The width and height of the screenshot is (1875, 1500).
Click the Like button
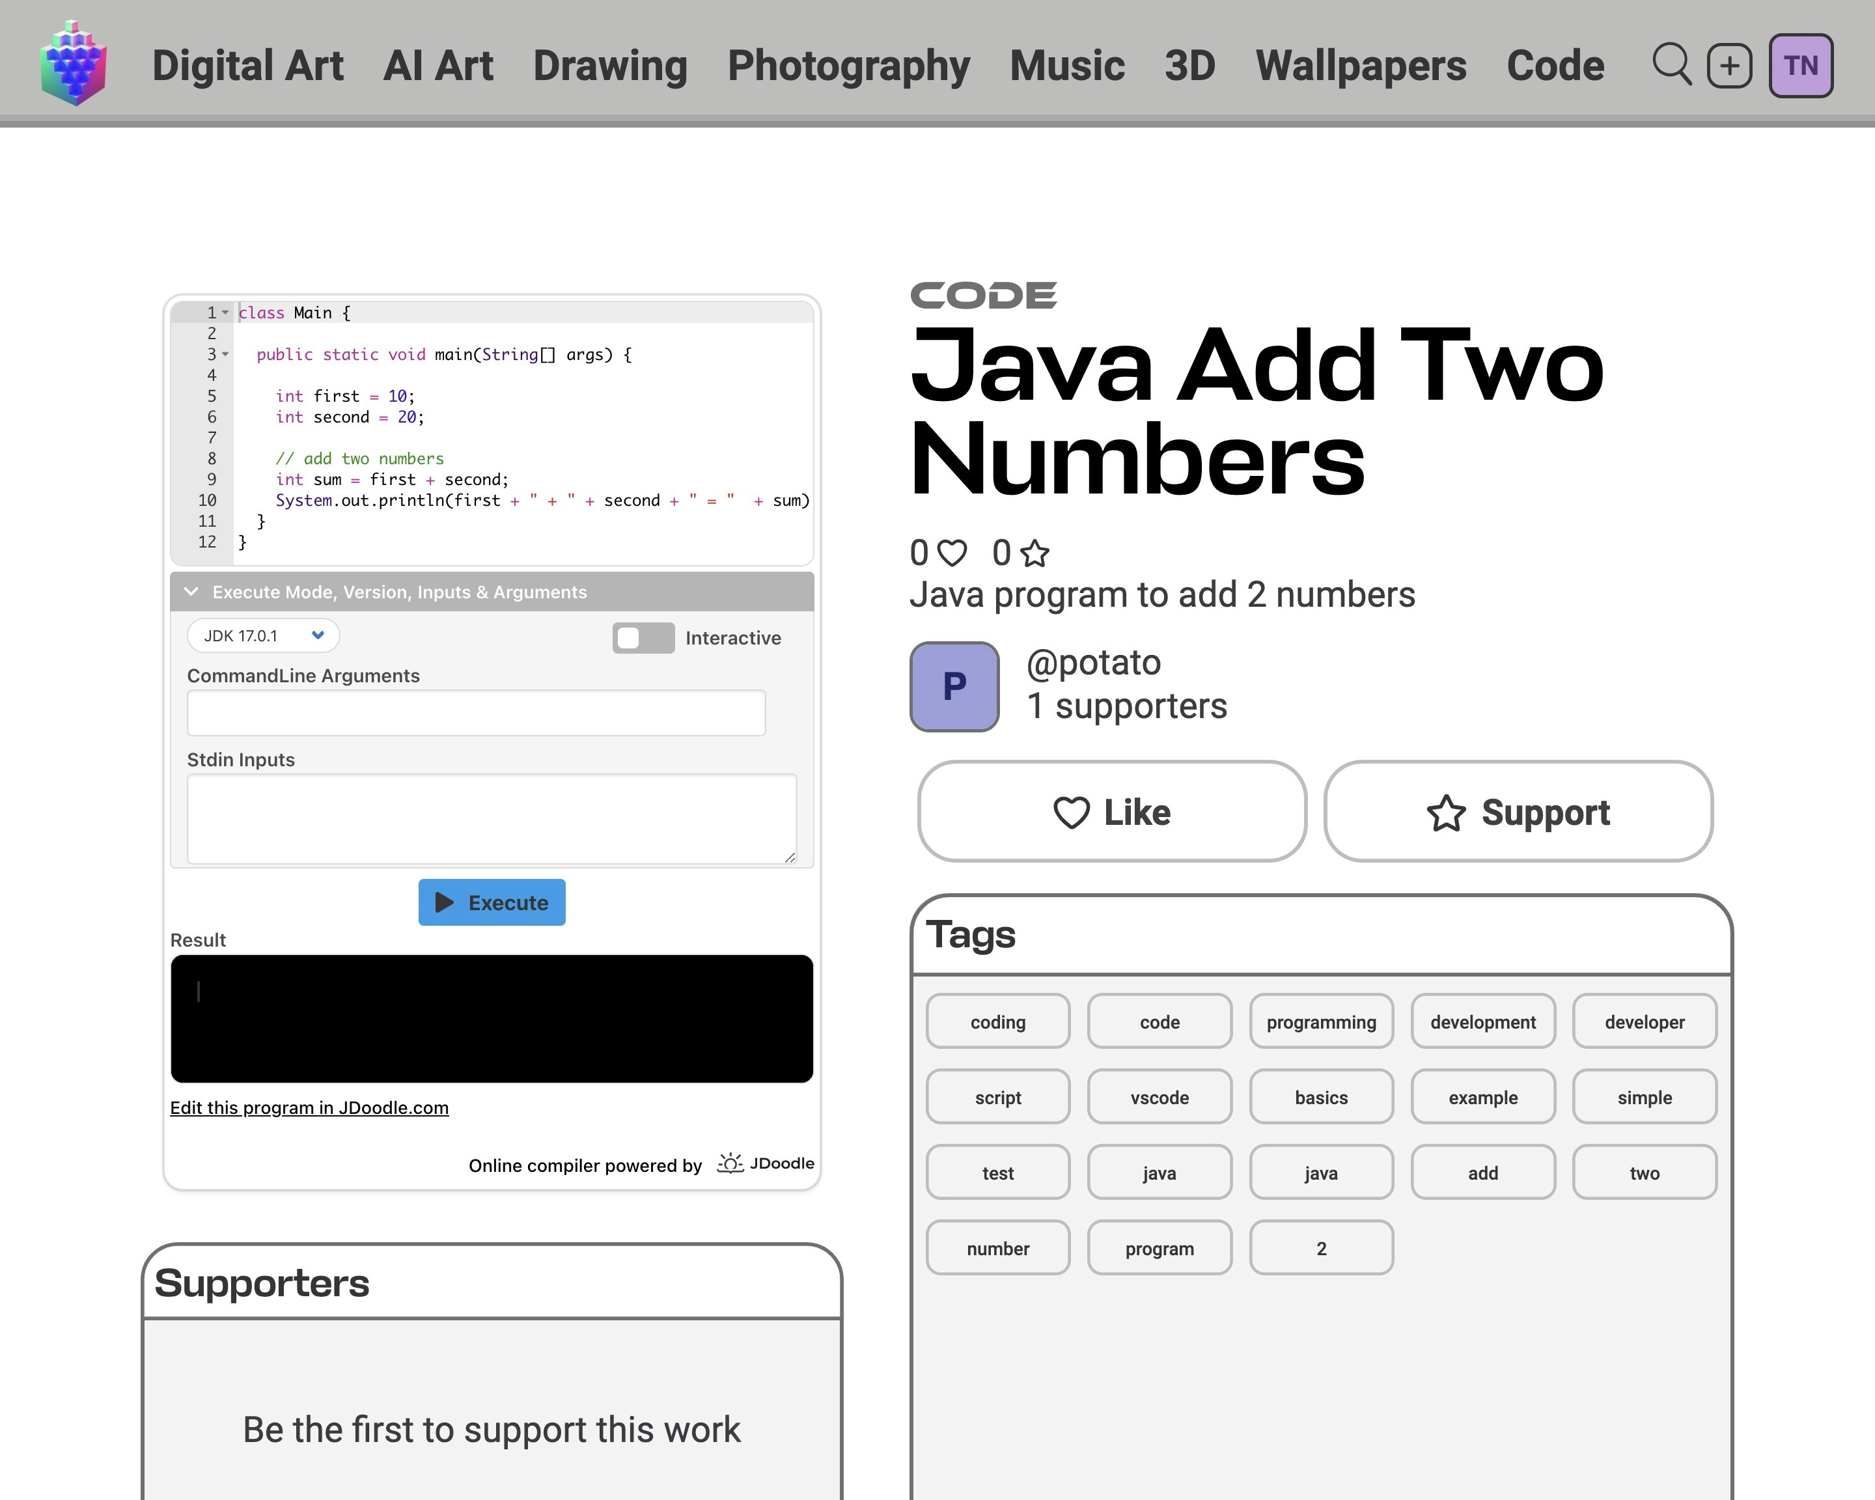[x=1112, y=811]
